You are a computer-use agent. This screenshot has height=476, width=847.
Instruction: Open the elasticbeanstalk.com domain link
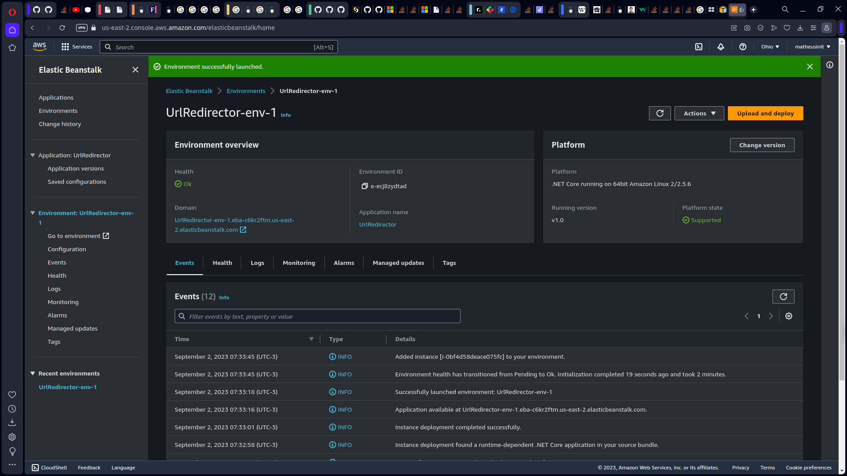click(x=234, y=225)
